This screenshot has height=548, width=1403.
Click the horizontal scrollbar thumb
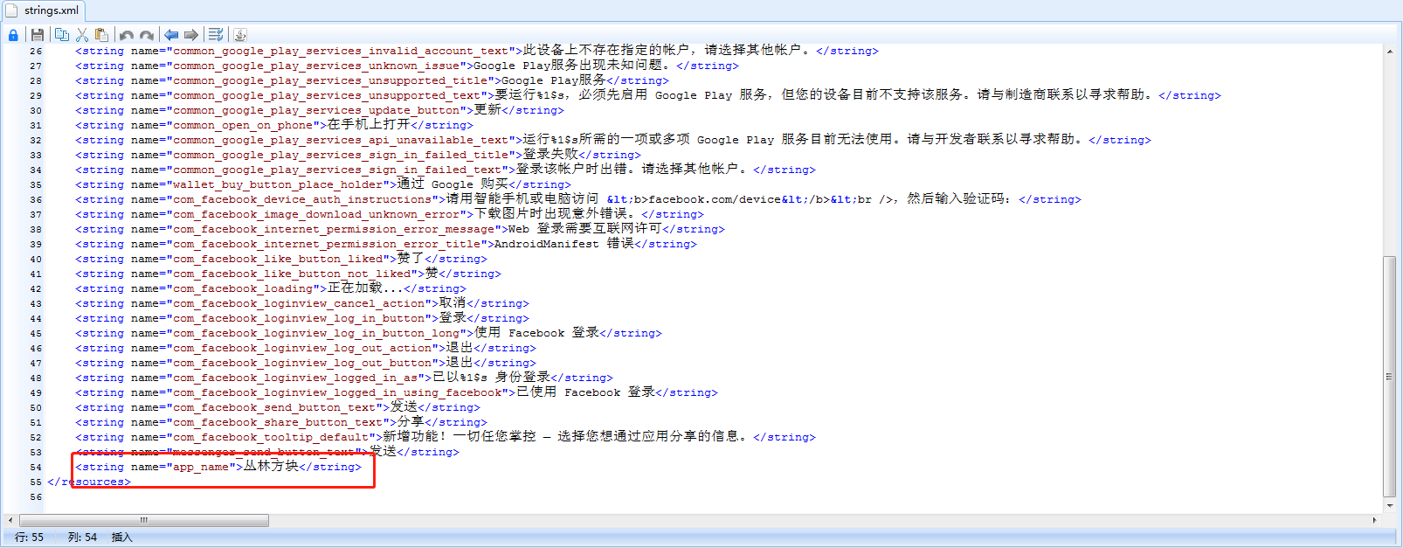pyautogui.click(x=144, y=520)
